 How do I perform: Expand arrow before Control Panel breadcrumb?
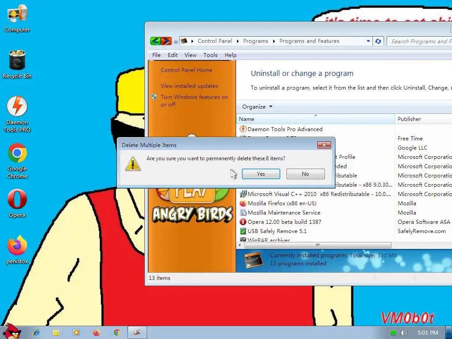192,41
